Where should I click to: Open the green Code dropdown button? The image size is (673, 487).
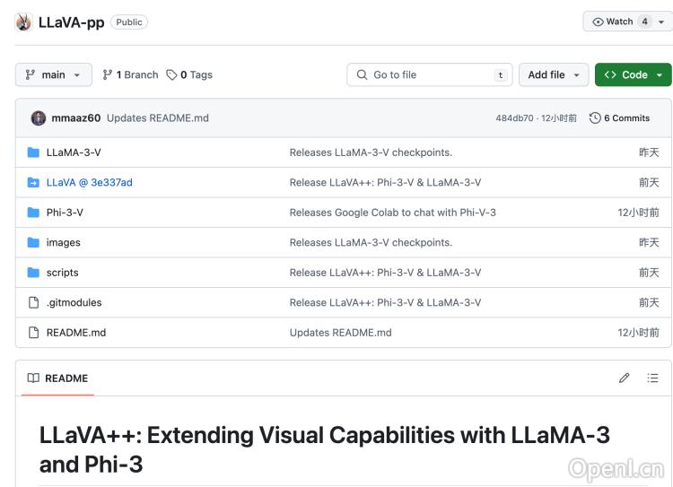[633, 75]
